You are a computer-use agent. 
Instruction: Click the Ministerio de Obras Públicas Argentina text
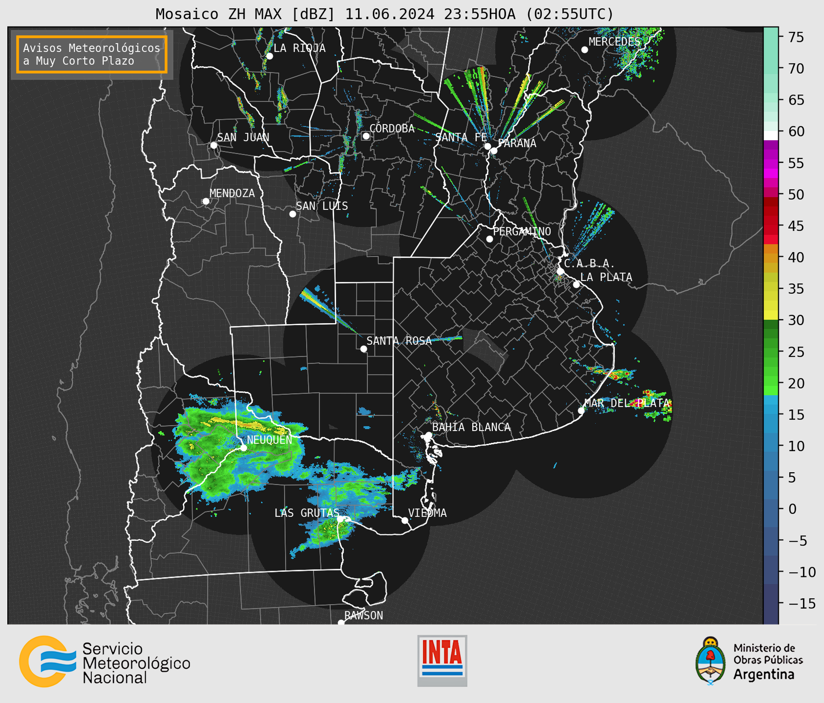[768, 661]
